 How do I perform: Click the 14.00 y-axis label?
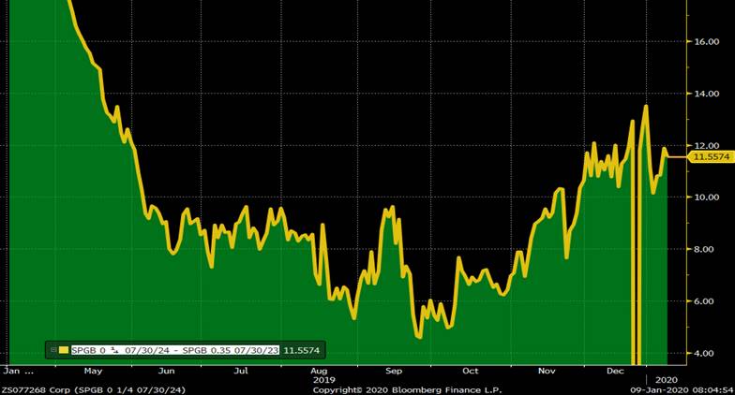pos(706,94)
